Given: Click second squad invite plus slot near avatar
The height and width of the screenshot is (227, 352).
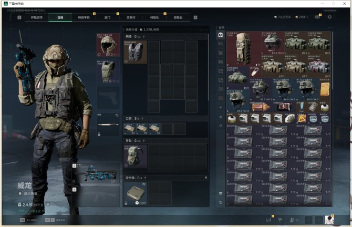Looking at the screenshot, I should click(x=319, y=220).
